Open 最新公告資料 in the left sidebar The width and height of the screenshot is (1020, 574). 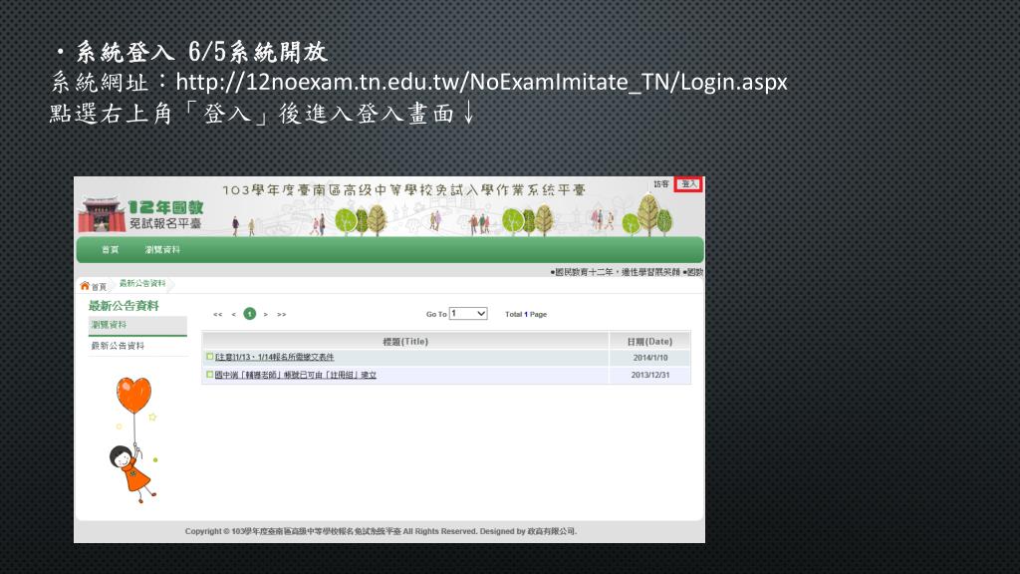(118, 346)
